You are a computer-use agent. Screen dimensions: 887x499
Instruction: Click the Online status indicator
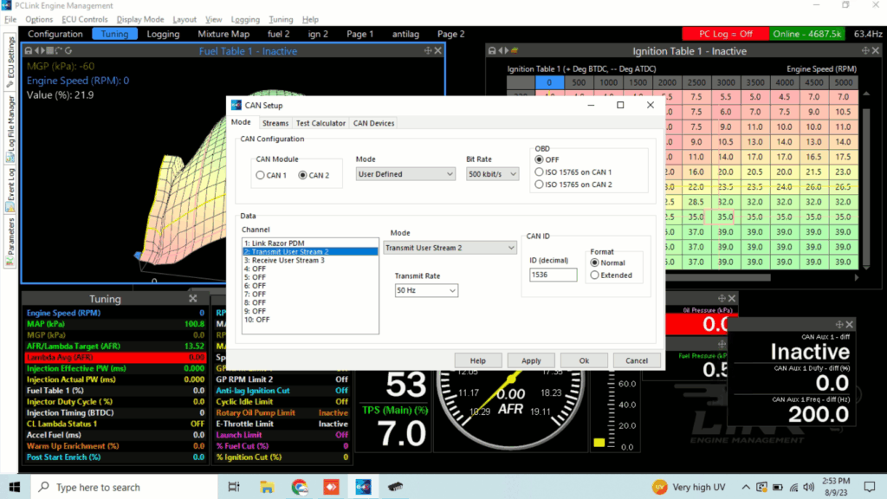click(806, 34)
